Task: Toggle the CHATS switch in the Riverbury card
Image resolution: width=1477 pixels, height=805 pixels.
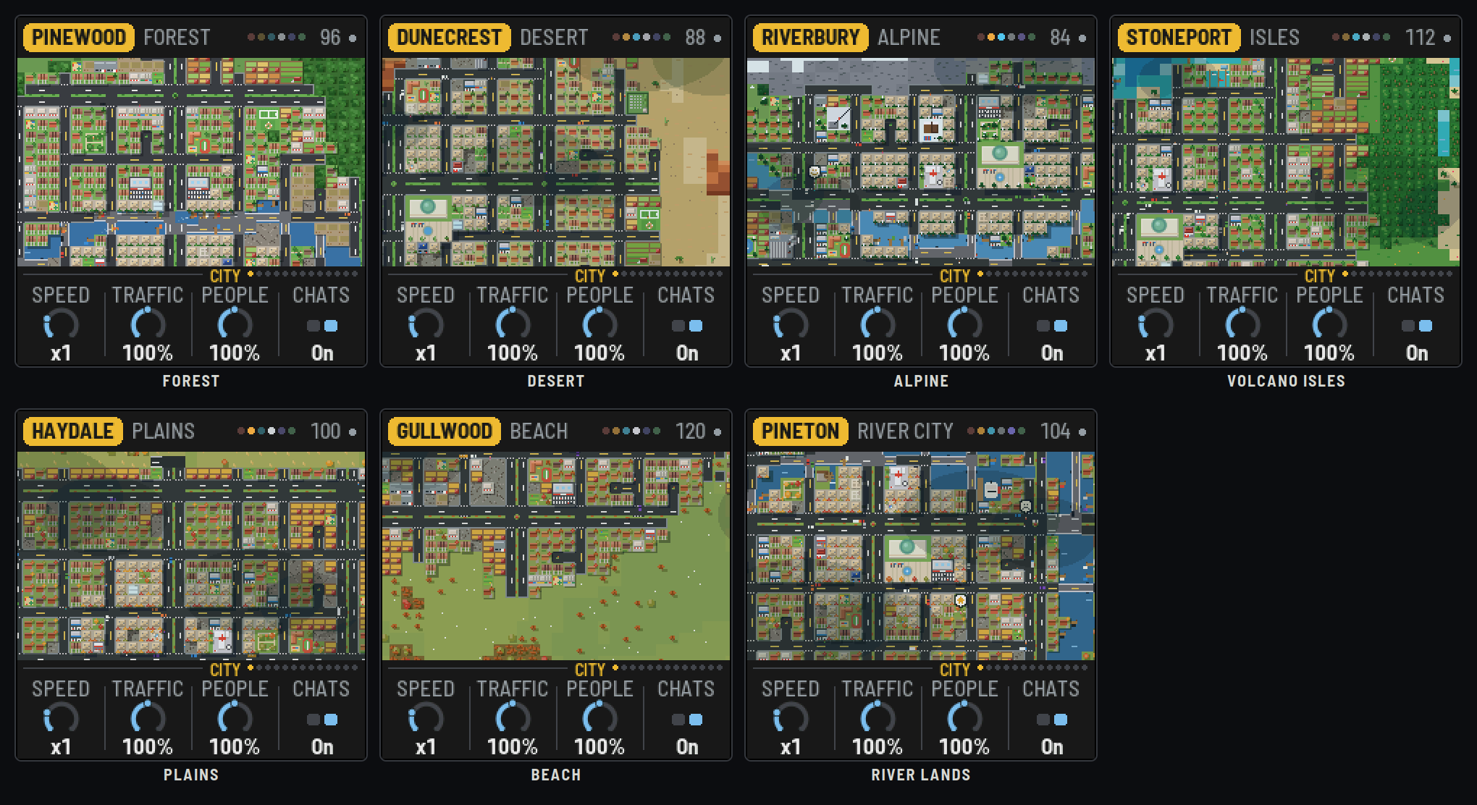Action: [1052, 326]
